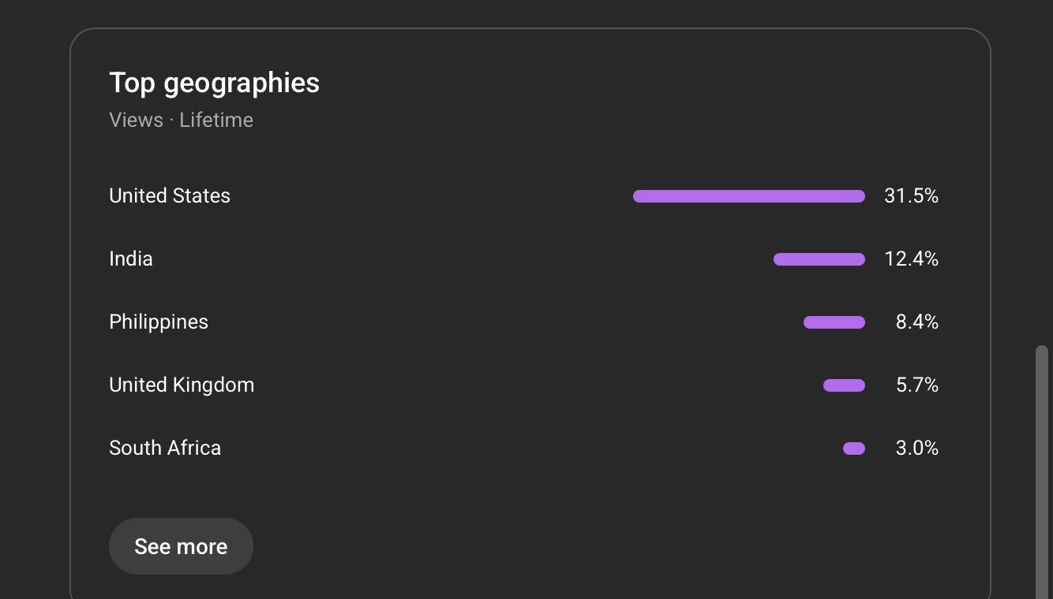
Task: Click the 8.4% percentage value
Action: [x=916, y=322]
